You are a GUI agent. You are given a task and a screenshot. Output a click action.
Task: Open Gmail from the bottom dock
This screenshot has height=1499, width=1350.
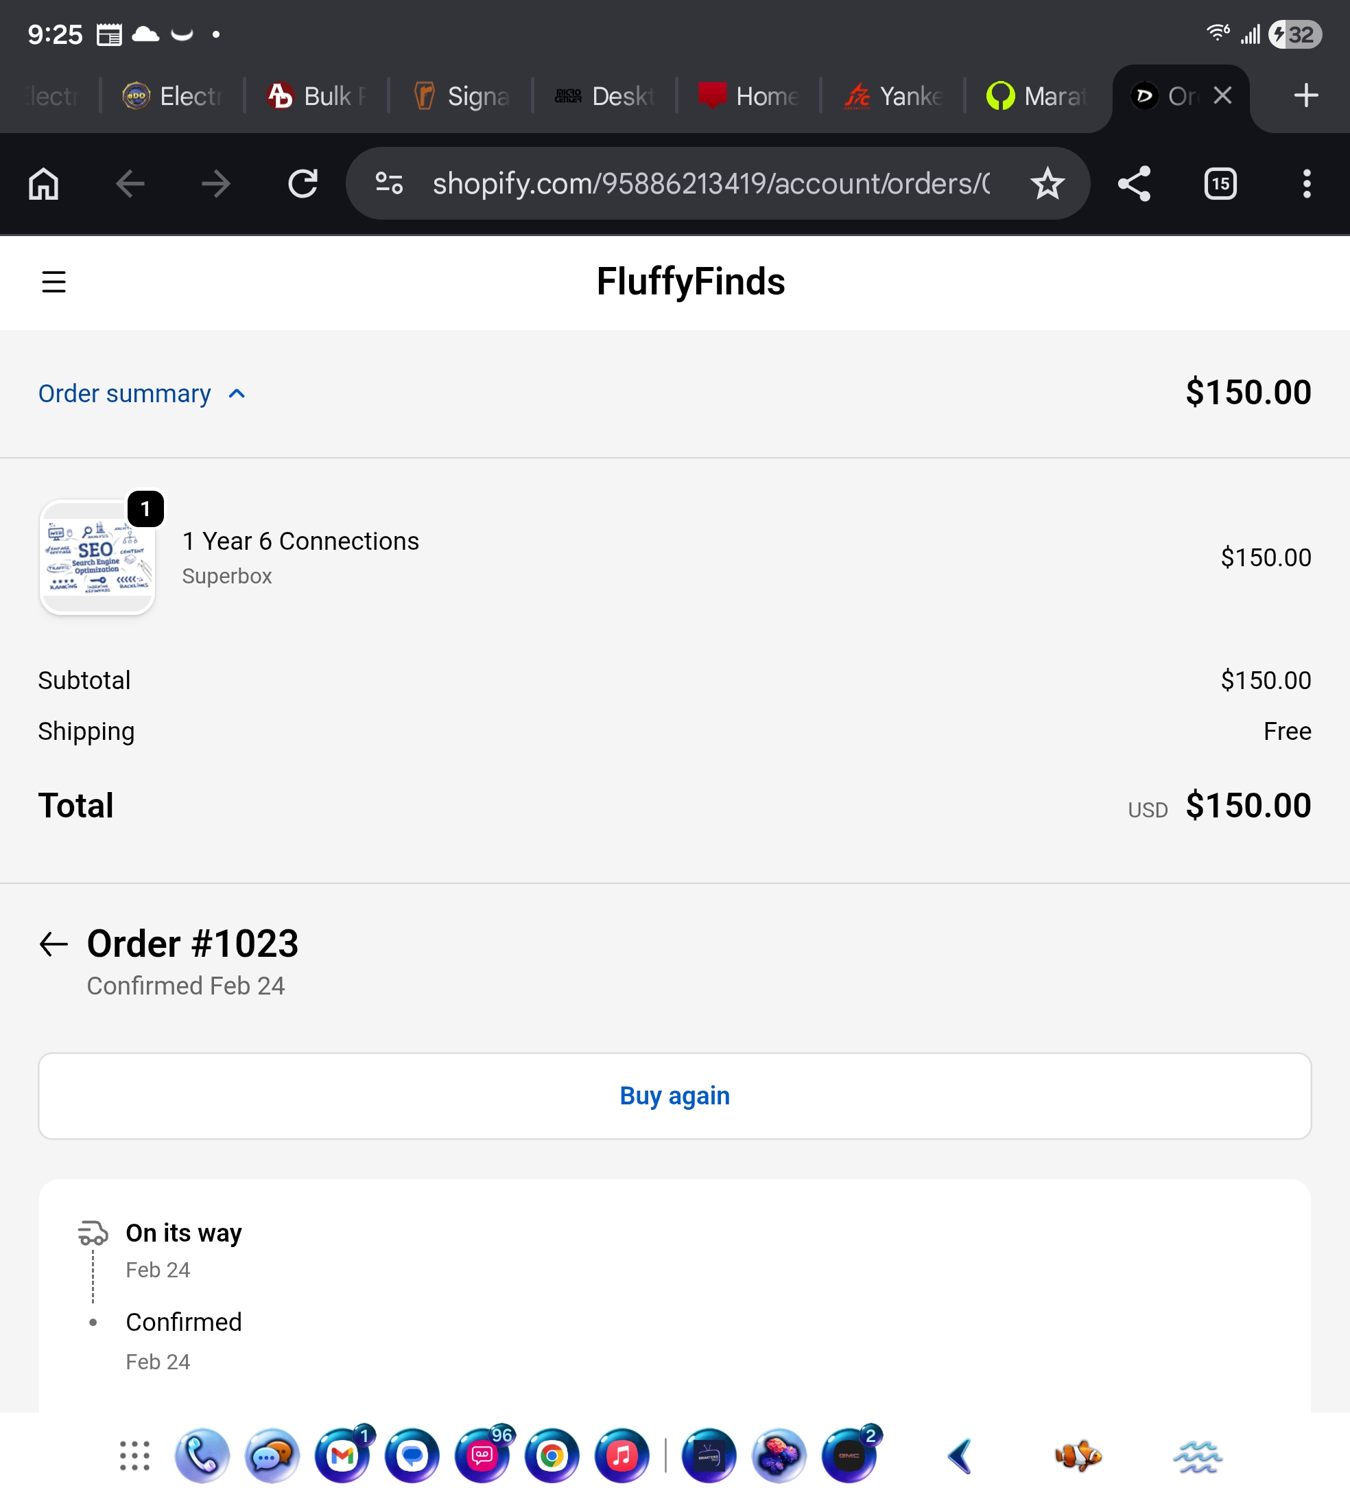[342, 1456]
